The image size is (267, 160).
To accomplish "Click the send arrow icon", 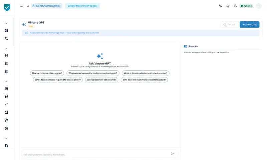I will [x=173, y=154].
